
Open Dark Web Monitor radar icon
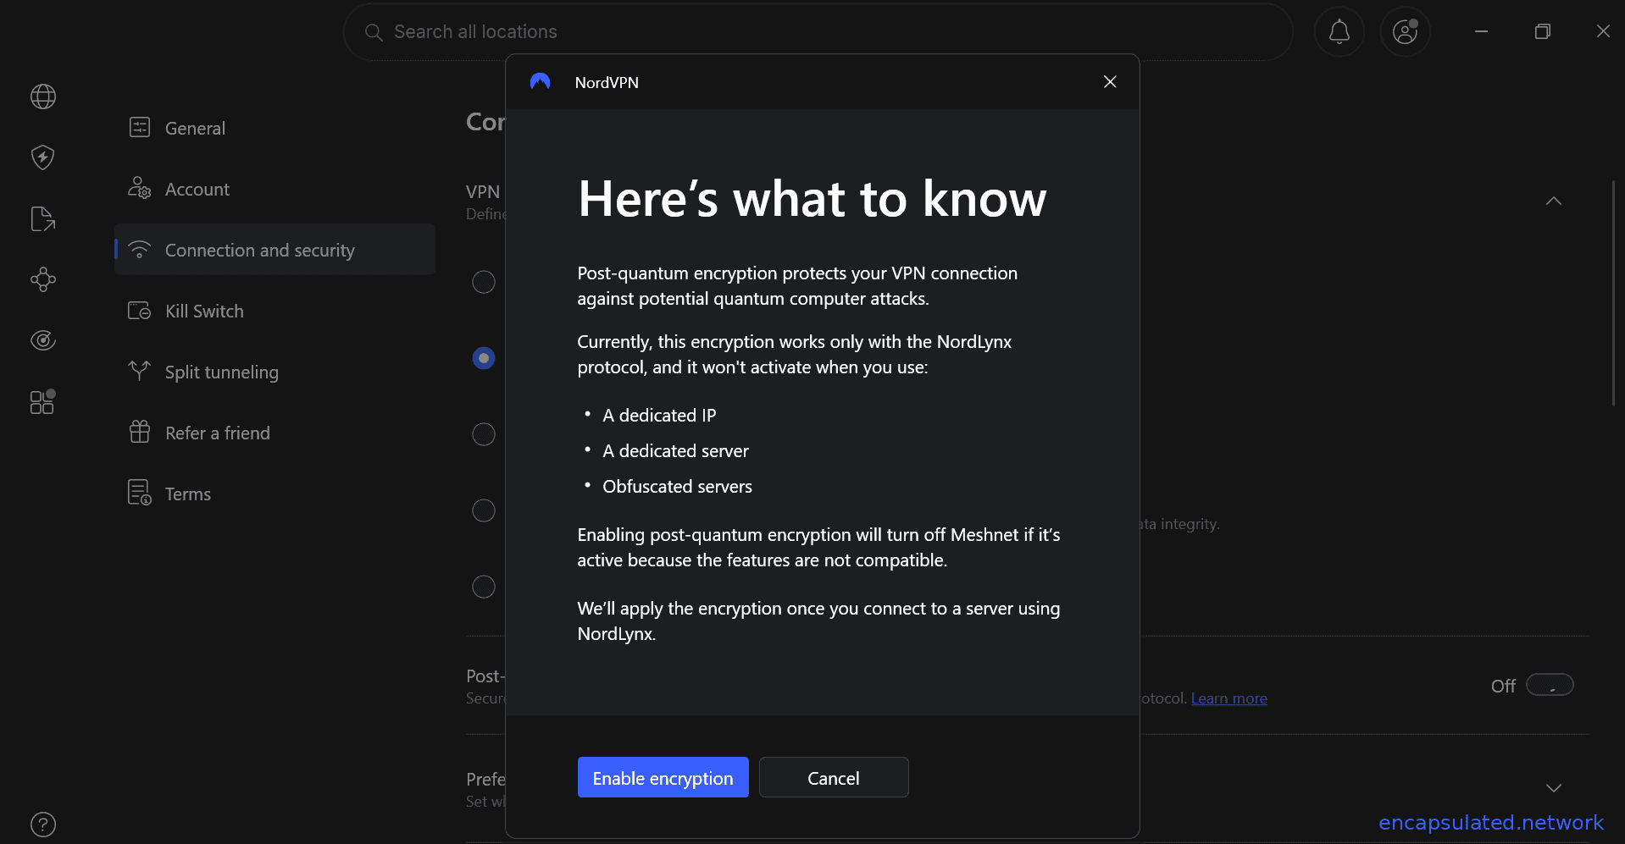click(x=43, y=340)
